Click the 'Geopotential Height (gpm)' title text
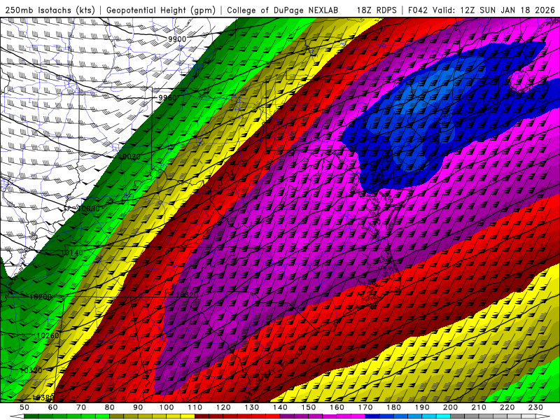The image size is (560, 420). 161,10
